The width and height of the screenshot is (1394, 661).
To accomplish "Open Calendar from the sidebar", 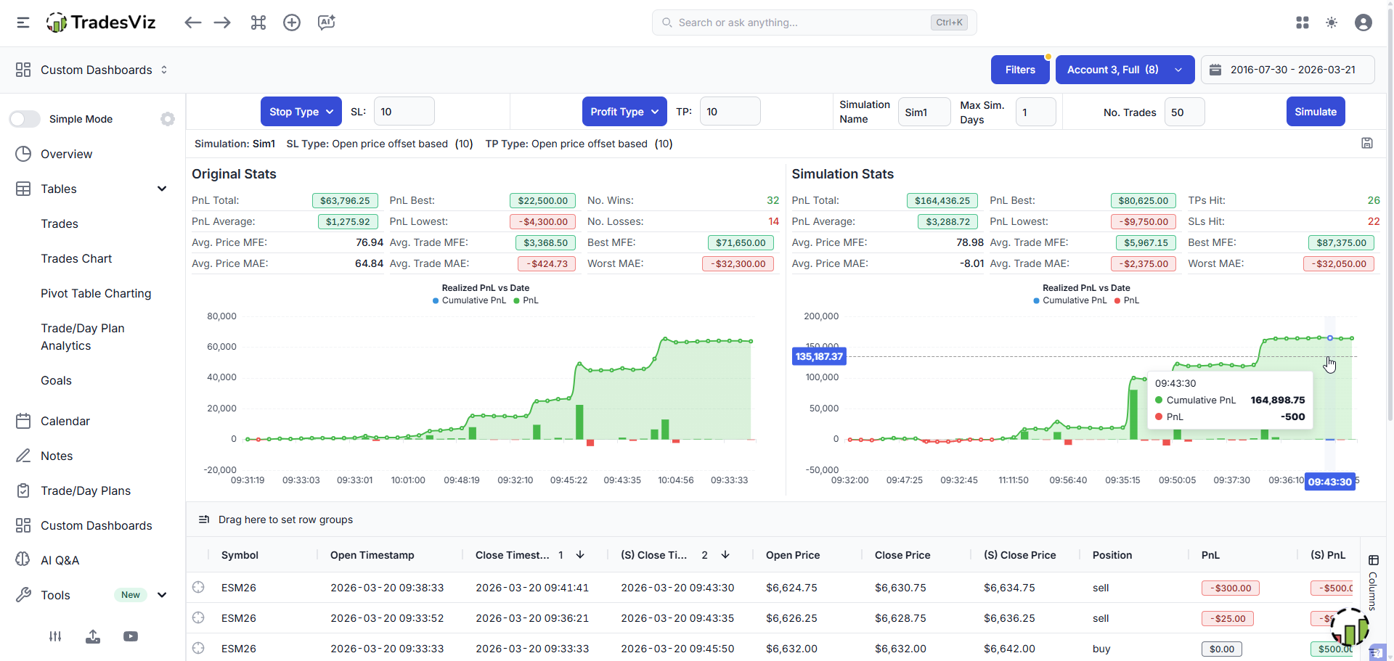I will tap(65, 421).
